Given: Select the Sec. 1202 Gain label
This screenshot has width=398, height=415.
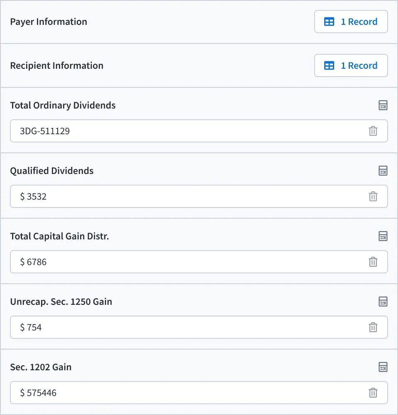Looking at the screenshot, I should [41, 367].
